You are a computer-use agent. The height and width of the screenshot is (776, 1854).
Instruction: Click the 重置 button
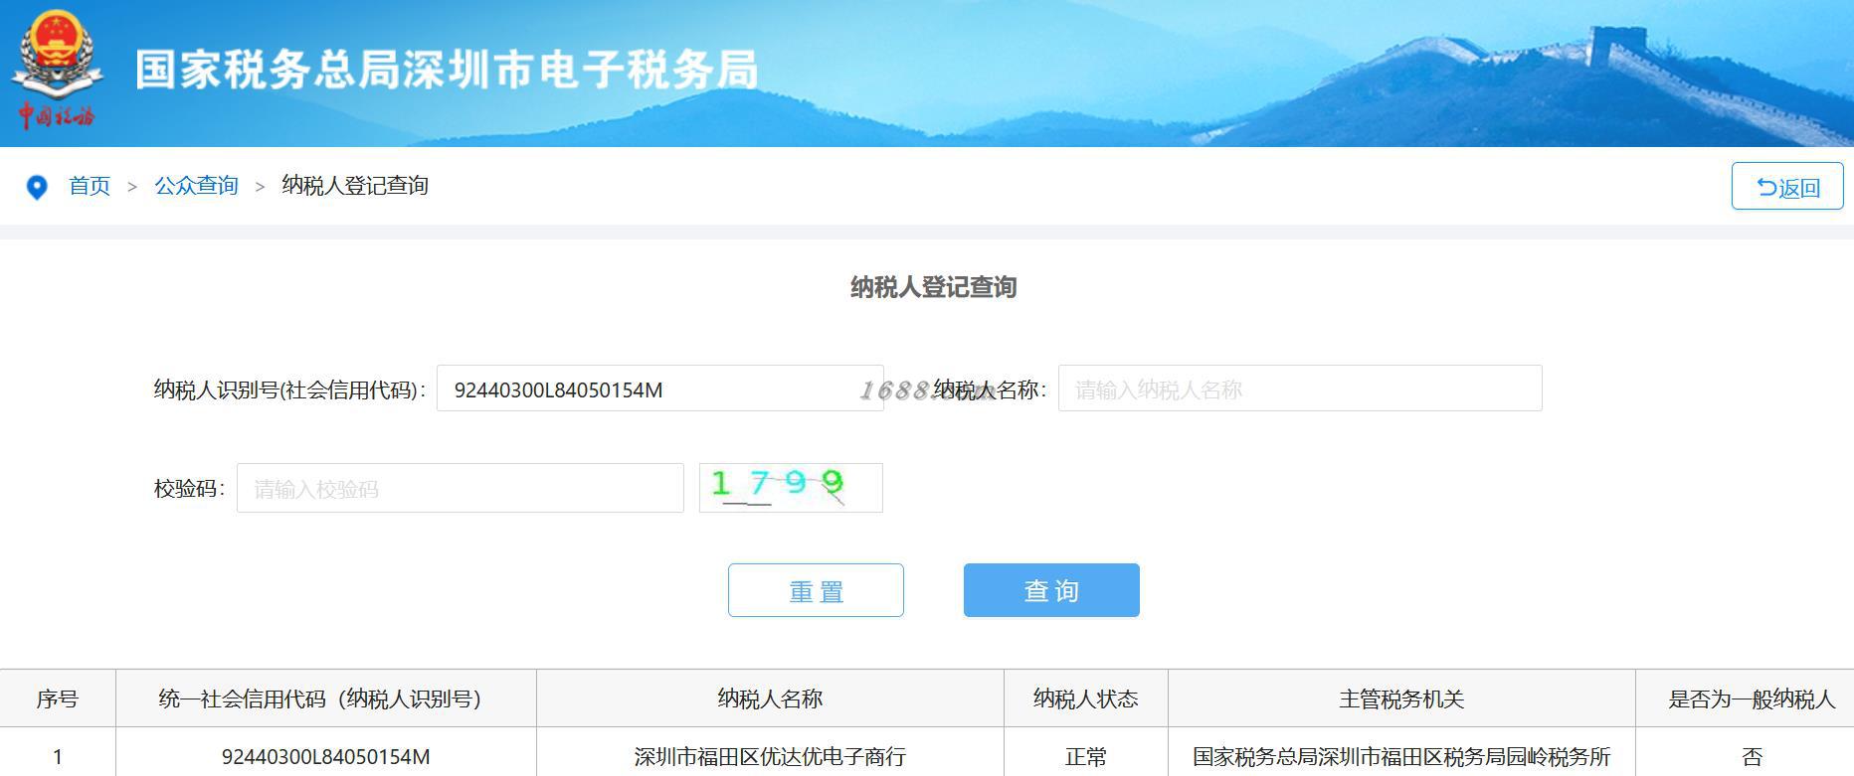point(816,590)
